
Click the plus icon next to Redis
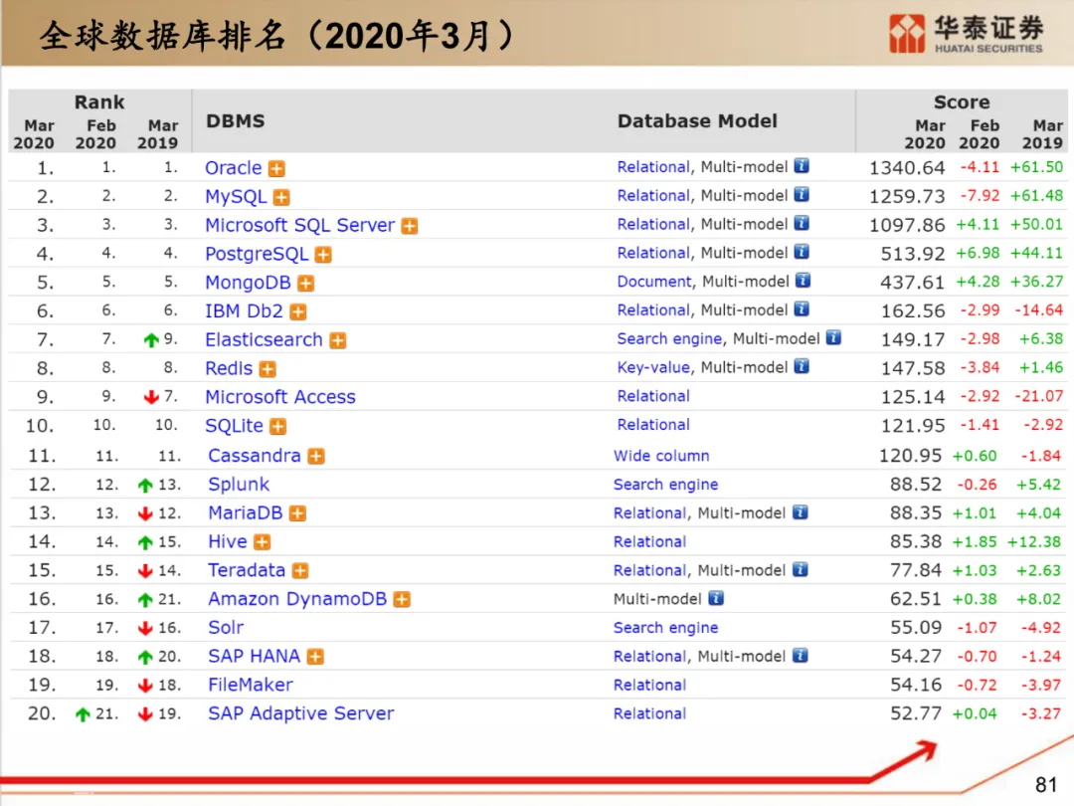pyautogui.click(x=268, y=369)
